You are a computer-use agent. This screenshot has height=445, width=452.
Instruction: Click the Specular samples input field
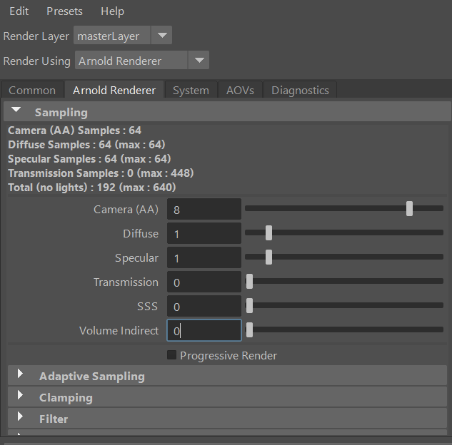coord(204,257)
